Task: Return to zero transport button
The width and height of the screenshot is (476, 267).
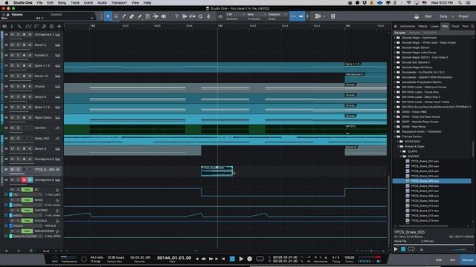Action: 223,259
